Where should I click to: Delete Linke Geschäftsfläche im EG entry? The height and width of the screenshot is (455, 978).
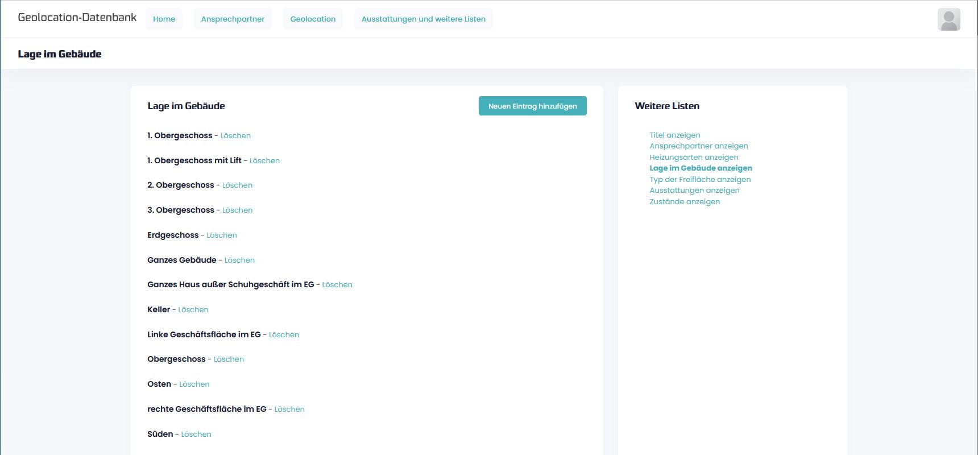coord(284,335)
